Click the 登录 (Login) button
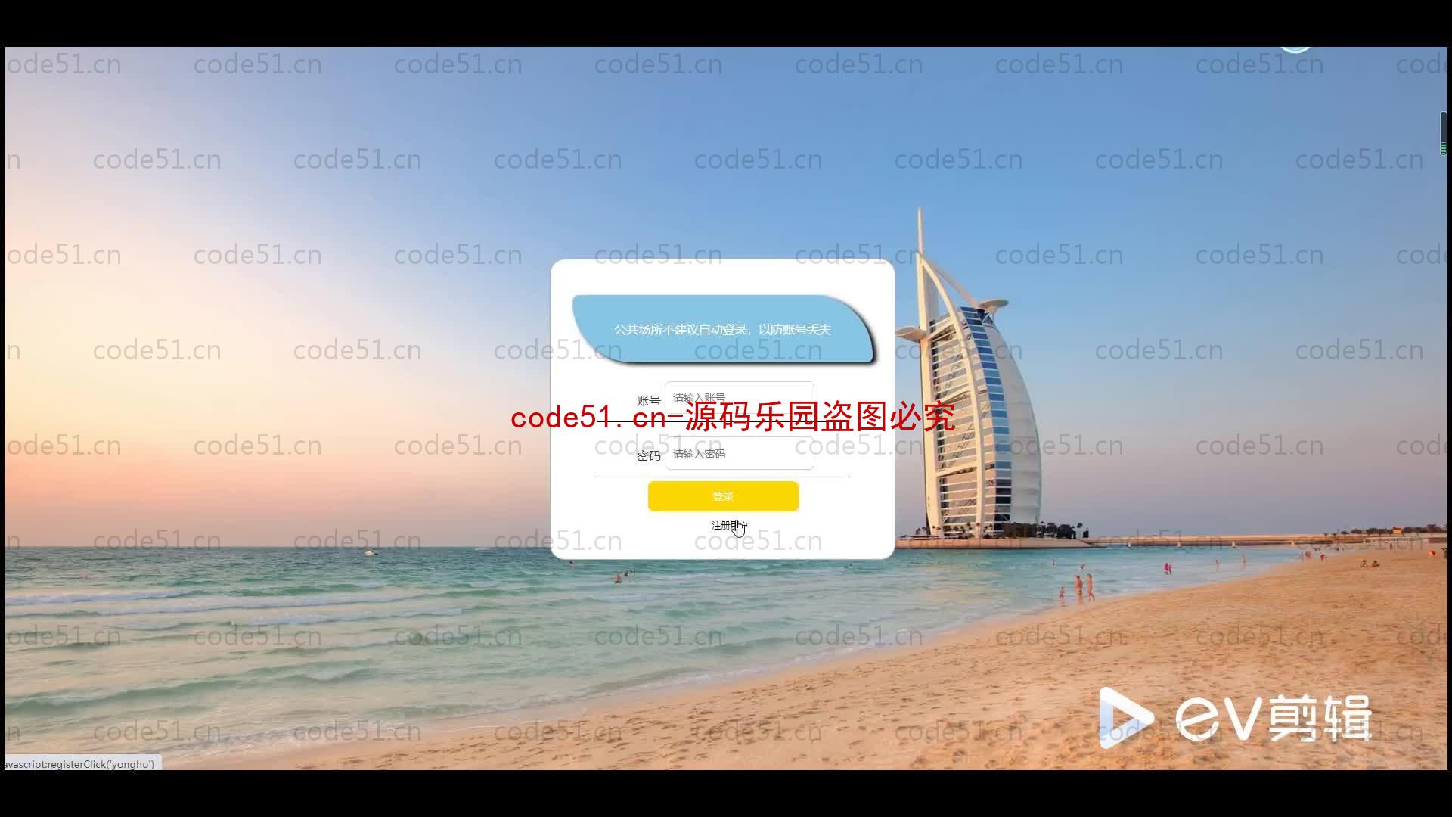The height and width of the screenshot is (817, 1452). click(x=723, y=495)
